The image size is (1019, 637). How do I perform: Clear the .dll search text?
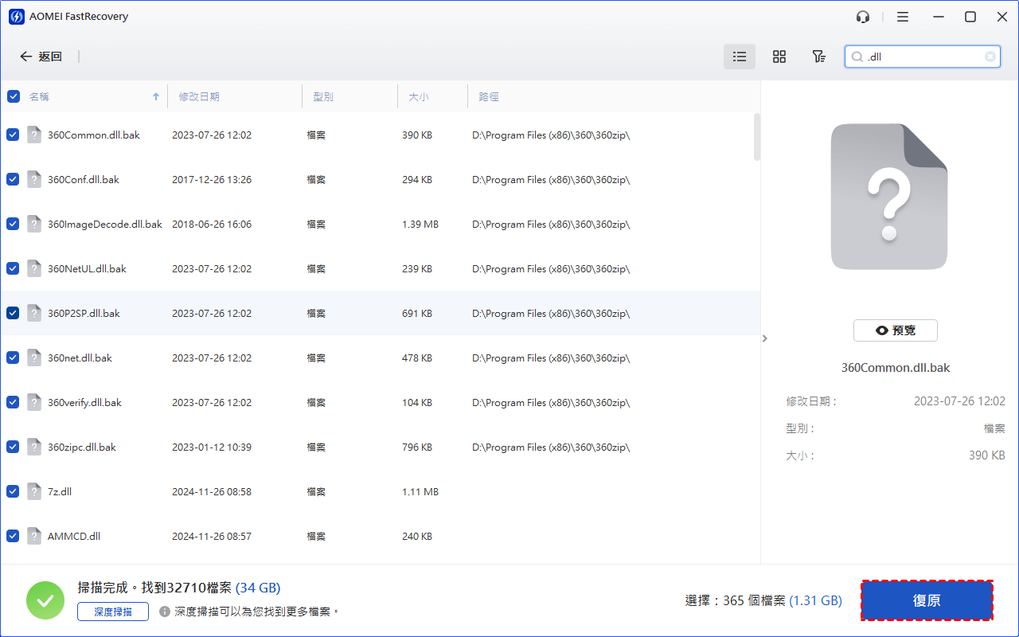click(x=990, y=57)
